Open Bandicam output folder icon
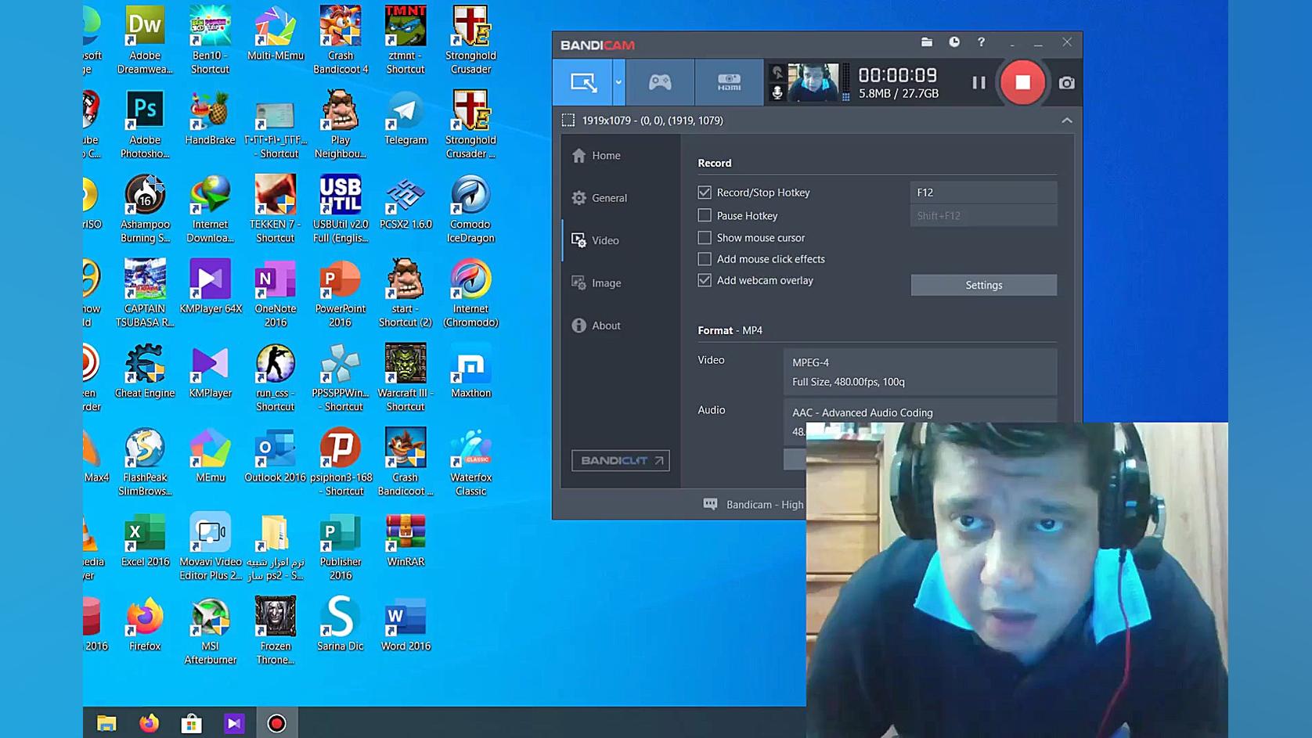The height and width of the screenshot is (738, 1312). 927,42
